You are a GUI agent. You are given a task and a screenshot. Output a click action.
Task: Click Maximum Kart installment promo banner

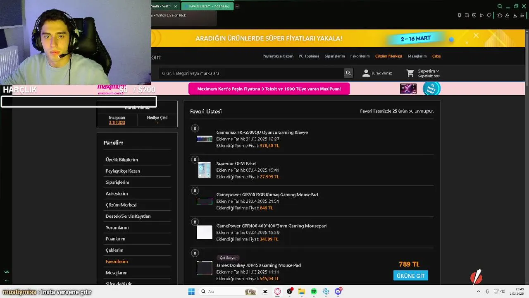269,89
